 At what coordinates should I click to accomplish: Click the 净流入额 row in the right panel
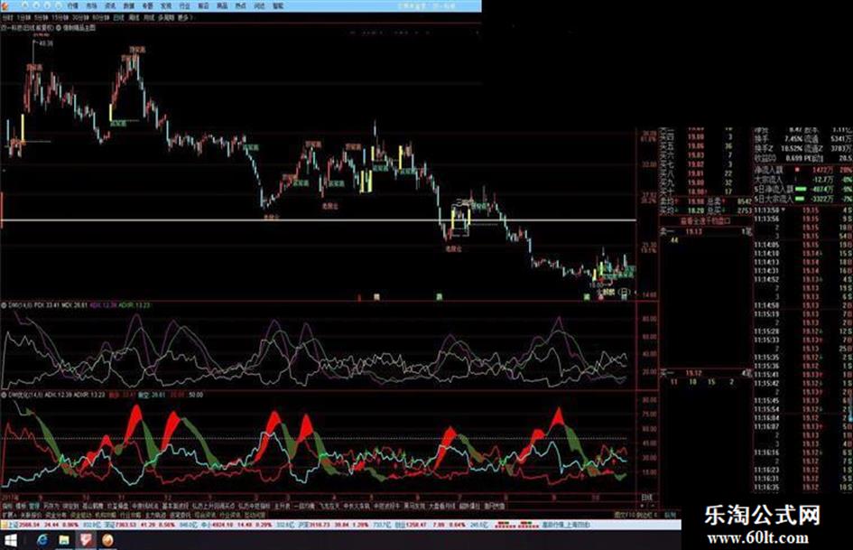click(x=803, y=170)
